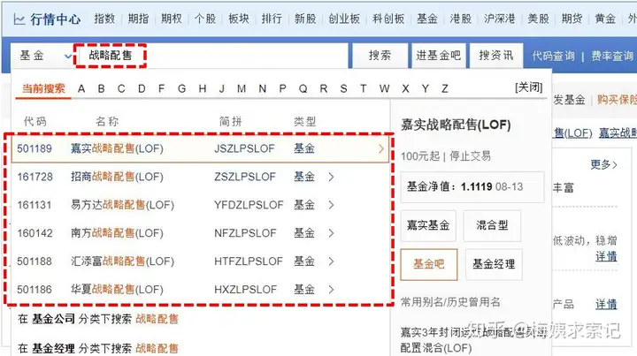637x356 pixels.
Task: Click the 嘉实基金 button in detail panel
Action: (x=428, y=225)
